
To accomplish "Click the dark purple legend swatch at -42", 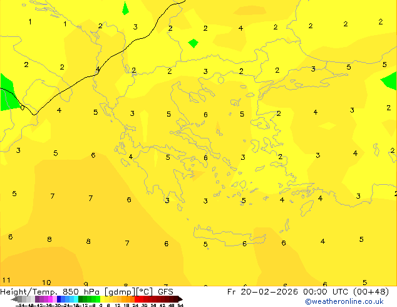I will [37, 299].
